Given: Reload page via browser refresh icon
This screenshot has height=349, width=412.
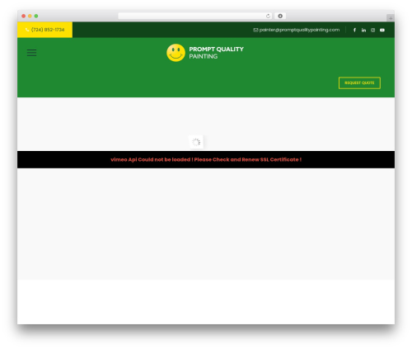Looking at the screenshot, I should 268,16.
